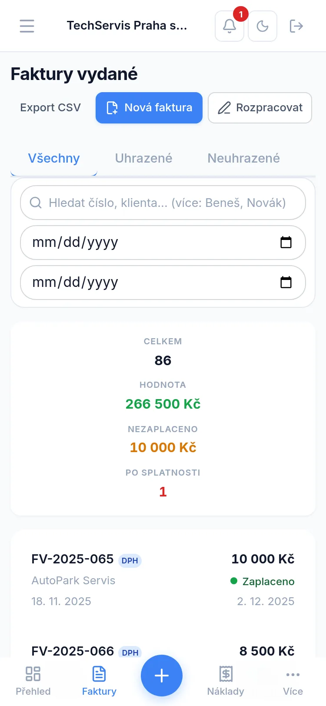The height and width of the screenshot is (706, 326).
Task: Click the magnifying glass in the search bar
Action: point(36,203)
